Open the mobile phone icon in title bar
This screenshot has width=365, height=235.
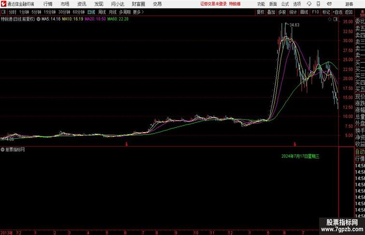coord(318,4)
